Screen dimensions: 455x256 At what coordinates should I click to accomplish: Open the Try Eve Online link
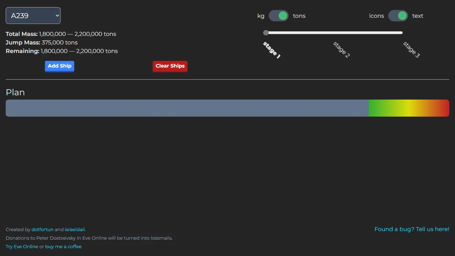[22, 247]
